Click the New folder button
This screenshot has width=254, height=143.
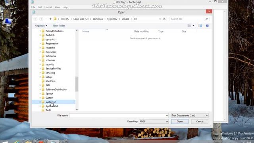coord(59,25)
